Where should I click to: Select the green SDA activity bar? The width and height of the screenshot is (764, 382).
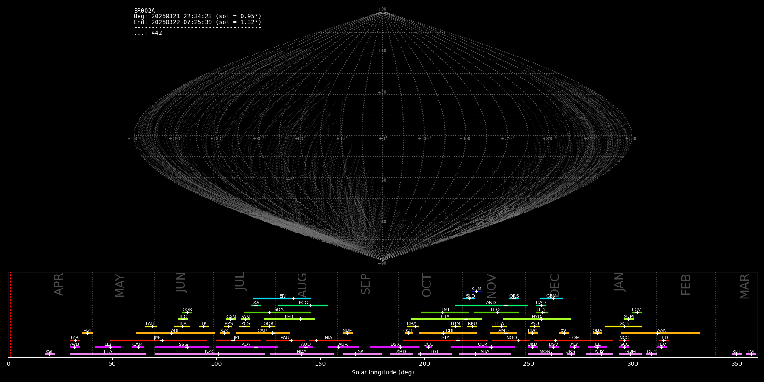pyautogui.click(x=278, y=312)
